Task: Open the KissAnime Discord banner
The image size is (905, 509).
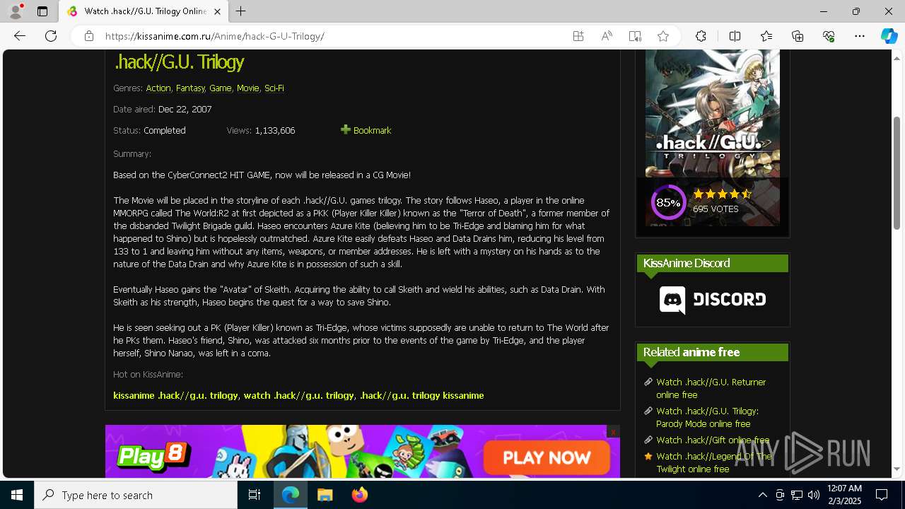Action: (x=713, y=299)
